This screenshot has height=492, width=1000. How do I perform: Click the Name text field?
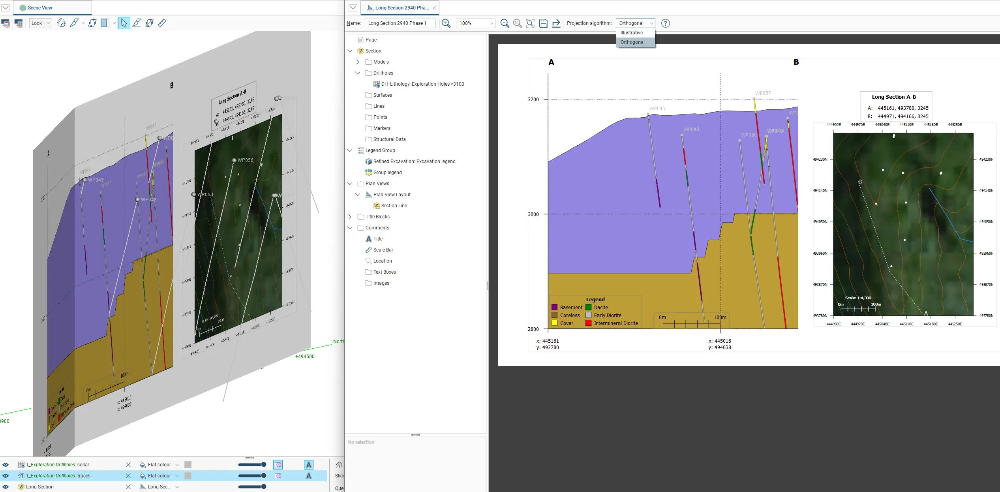tap(400, 23)
